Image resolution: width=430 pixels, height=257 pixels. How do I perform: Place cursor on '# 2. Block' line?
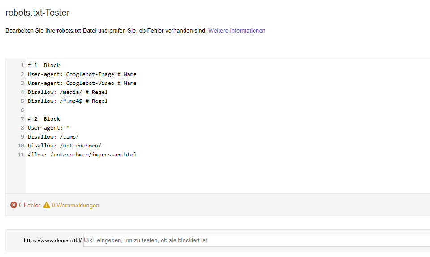pos(43,119)
